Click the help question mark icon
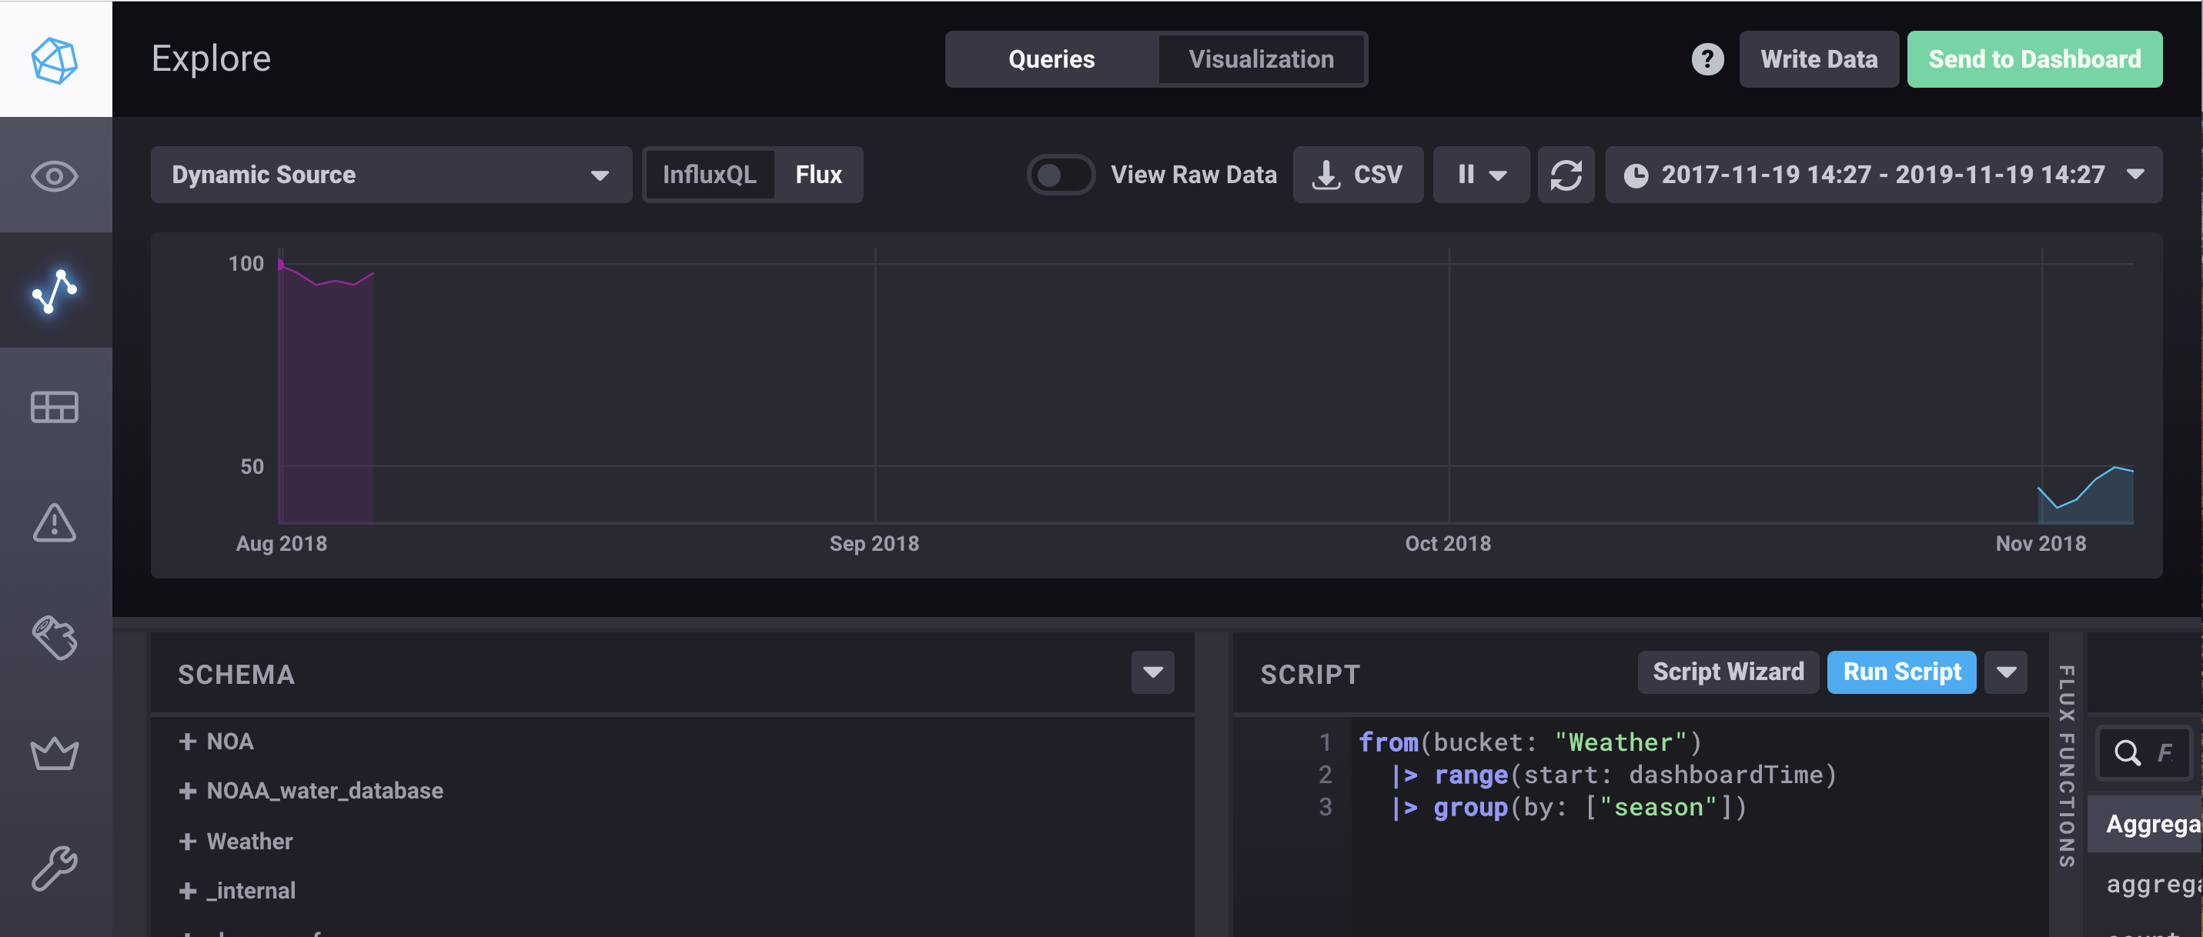The width and height of the screenshot is (2203, 937). coord(1707,59)
